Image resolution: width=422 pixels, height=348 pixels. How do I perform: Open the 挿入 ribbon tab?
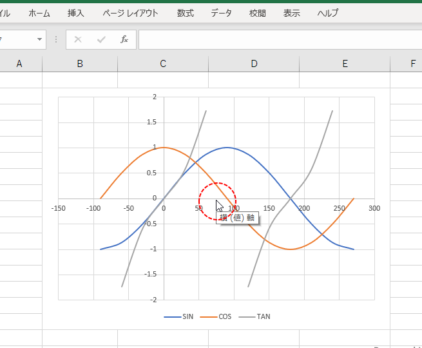point(75,13)
